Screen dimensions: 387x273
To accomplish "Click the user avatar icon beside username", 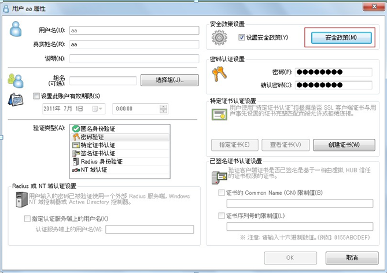I will click(x=16, y=29).
